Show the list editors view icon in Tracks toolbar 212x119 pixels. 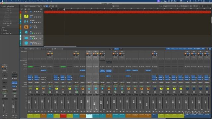tap(44, 6)
